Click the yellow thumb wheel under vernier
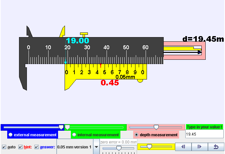 pos(140,81)
